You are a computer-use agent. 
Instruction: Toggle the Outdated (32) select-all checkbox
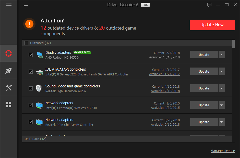[26, 43]
